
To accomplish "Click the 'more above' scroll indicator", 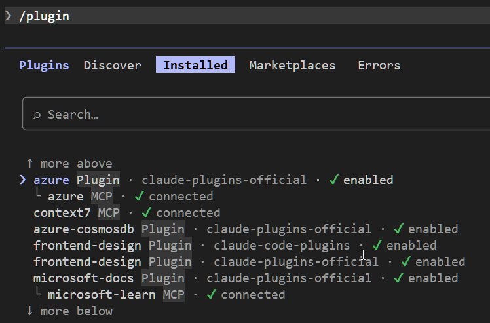I will tap(69, 164).
